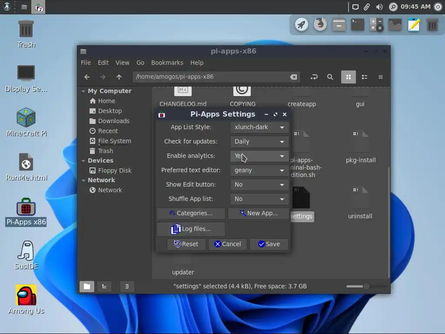
Task: Open App List Style dropdown
Action: click(259, 127)
